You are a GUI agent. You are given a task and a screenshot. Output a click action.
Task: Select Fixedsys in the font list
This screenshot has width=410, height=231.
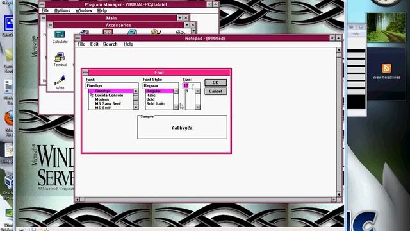click(x=111, y=91)
